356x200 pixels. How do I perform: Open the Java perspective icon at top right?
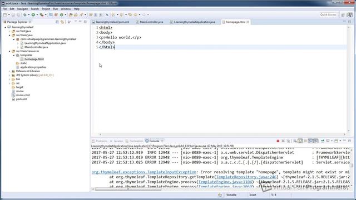coord(350,15)
